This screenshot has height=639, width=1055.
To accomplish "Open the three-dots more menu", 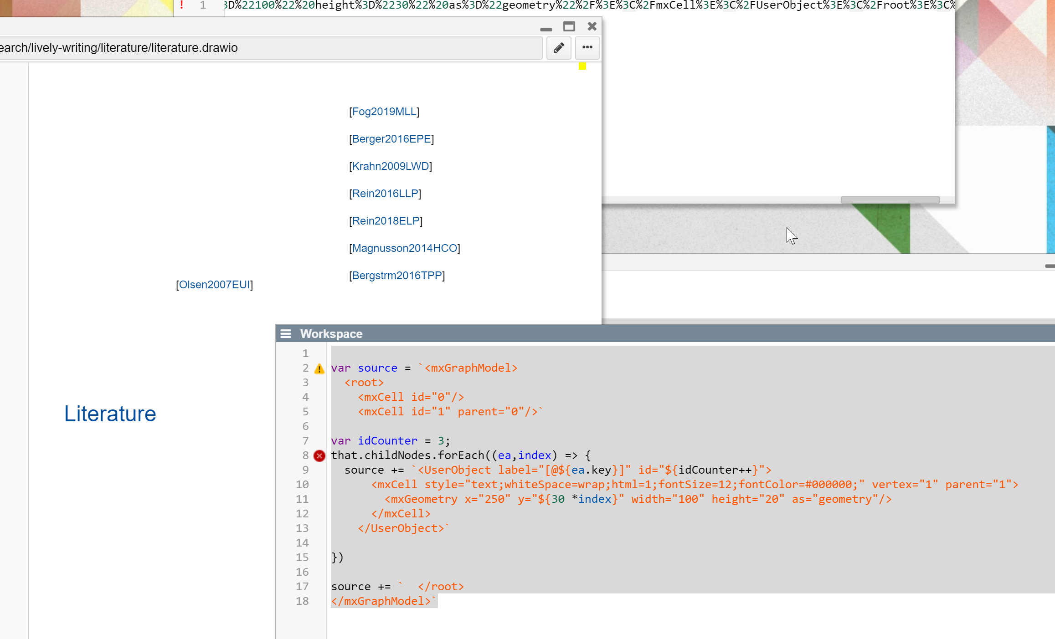I will (587, 48).
